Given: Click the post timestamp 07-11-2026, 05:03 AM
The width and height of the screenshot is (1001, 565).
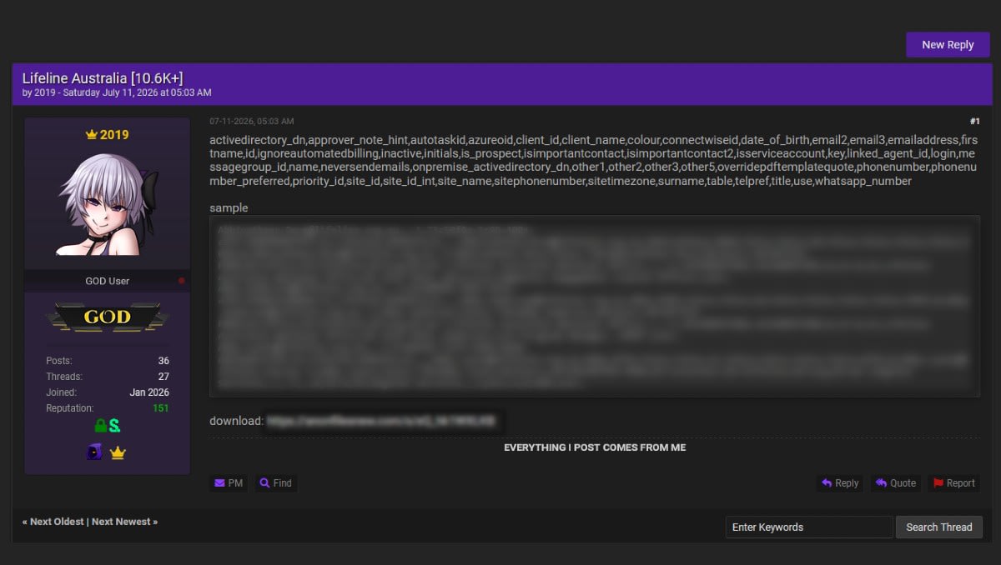Looking at the screenshot, I should (x=252, y=122).
